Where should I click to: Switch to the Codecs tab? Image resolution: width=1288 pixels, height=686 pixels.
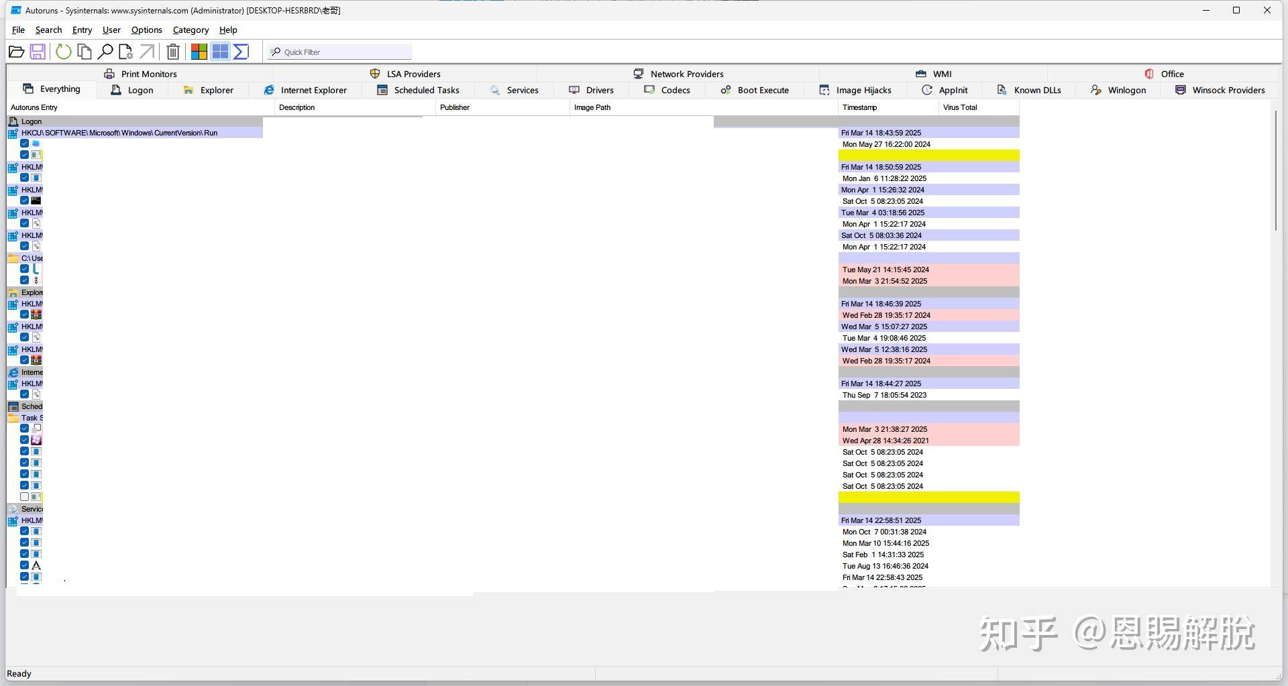(667, 90)
